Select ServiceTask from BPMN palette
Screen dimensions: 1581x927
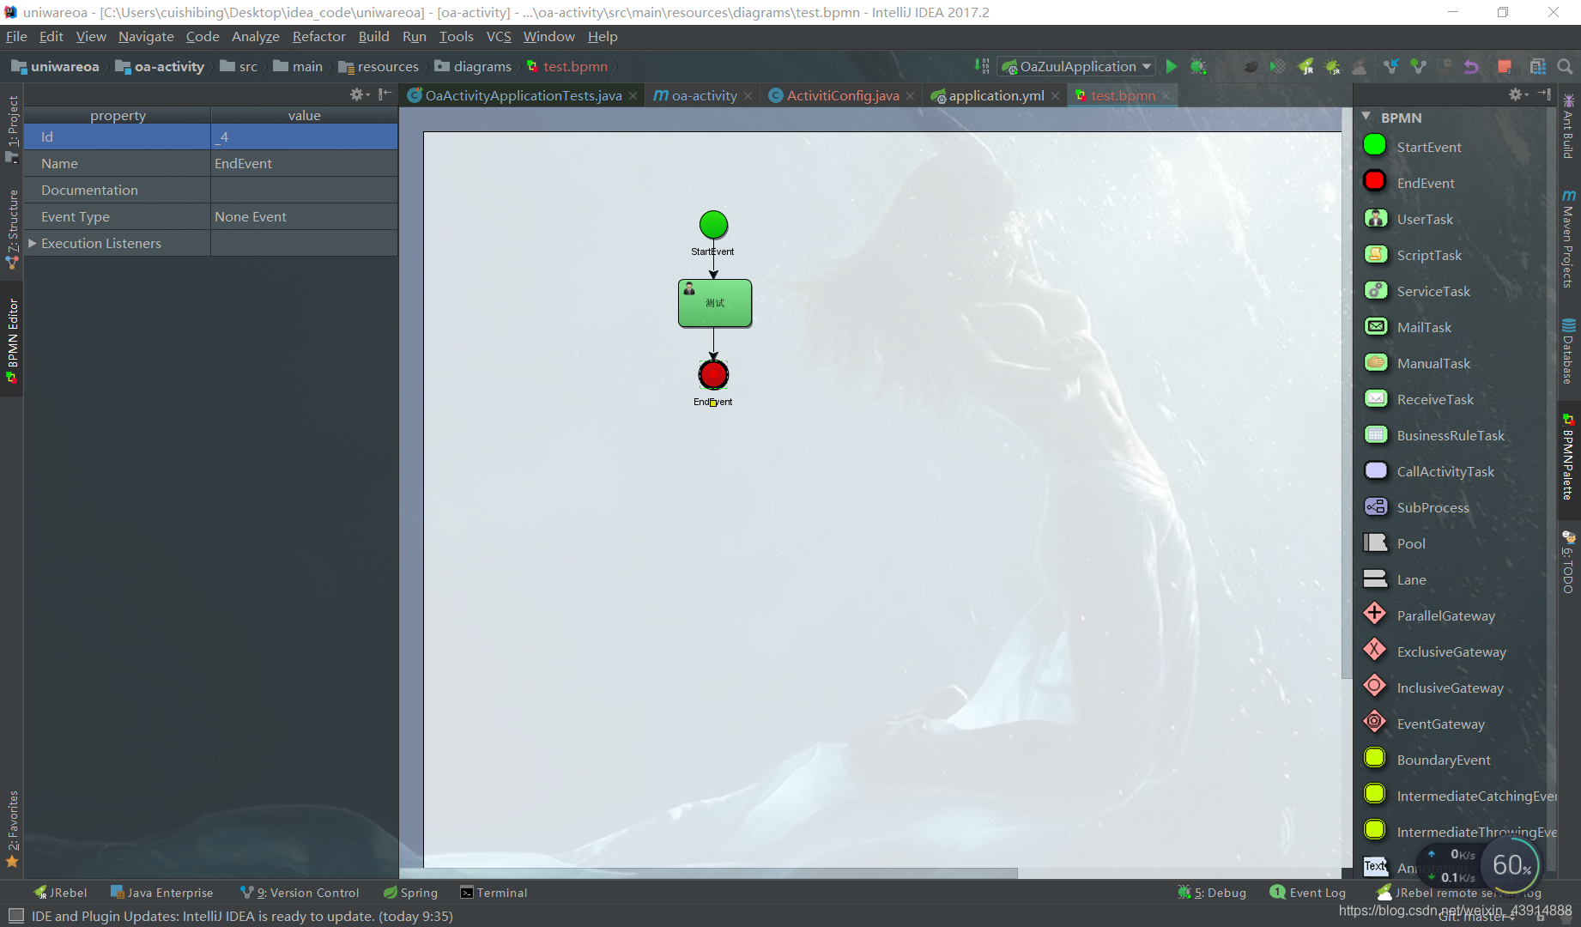[x=1416, y=291]
